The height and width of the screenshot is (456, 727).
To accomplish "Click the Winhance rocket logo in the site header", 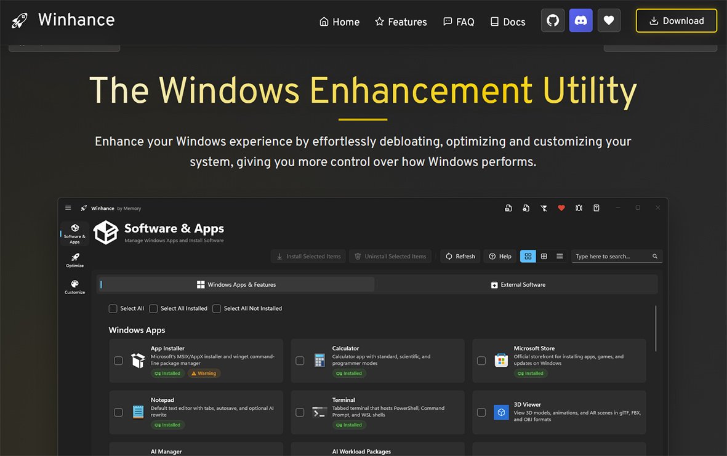I will [x=20, y=20].
